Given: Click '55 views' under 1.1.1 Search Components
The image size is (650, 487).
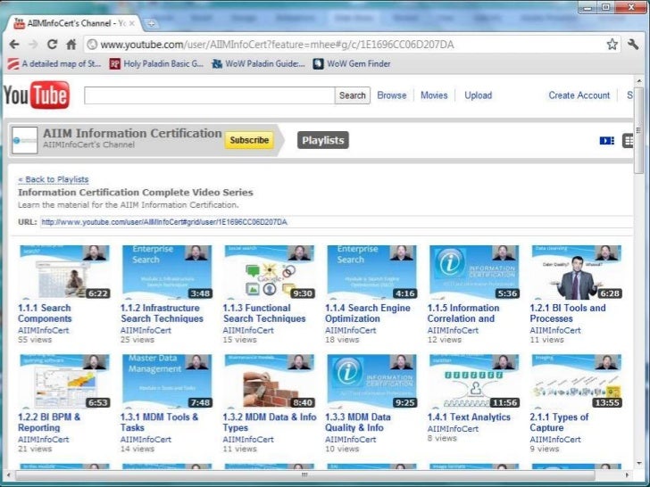Looking at the screenshot, I should coord(35,340).
